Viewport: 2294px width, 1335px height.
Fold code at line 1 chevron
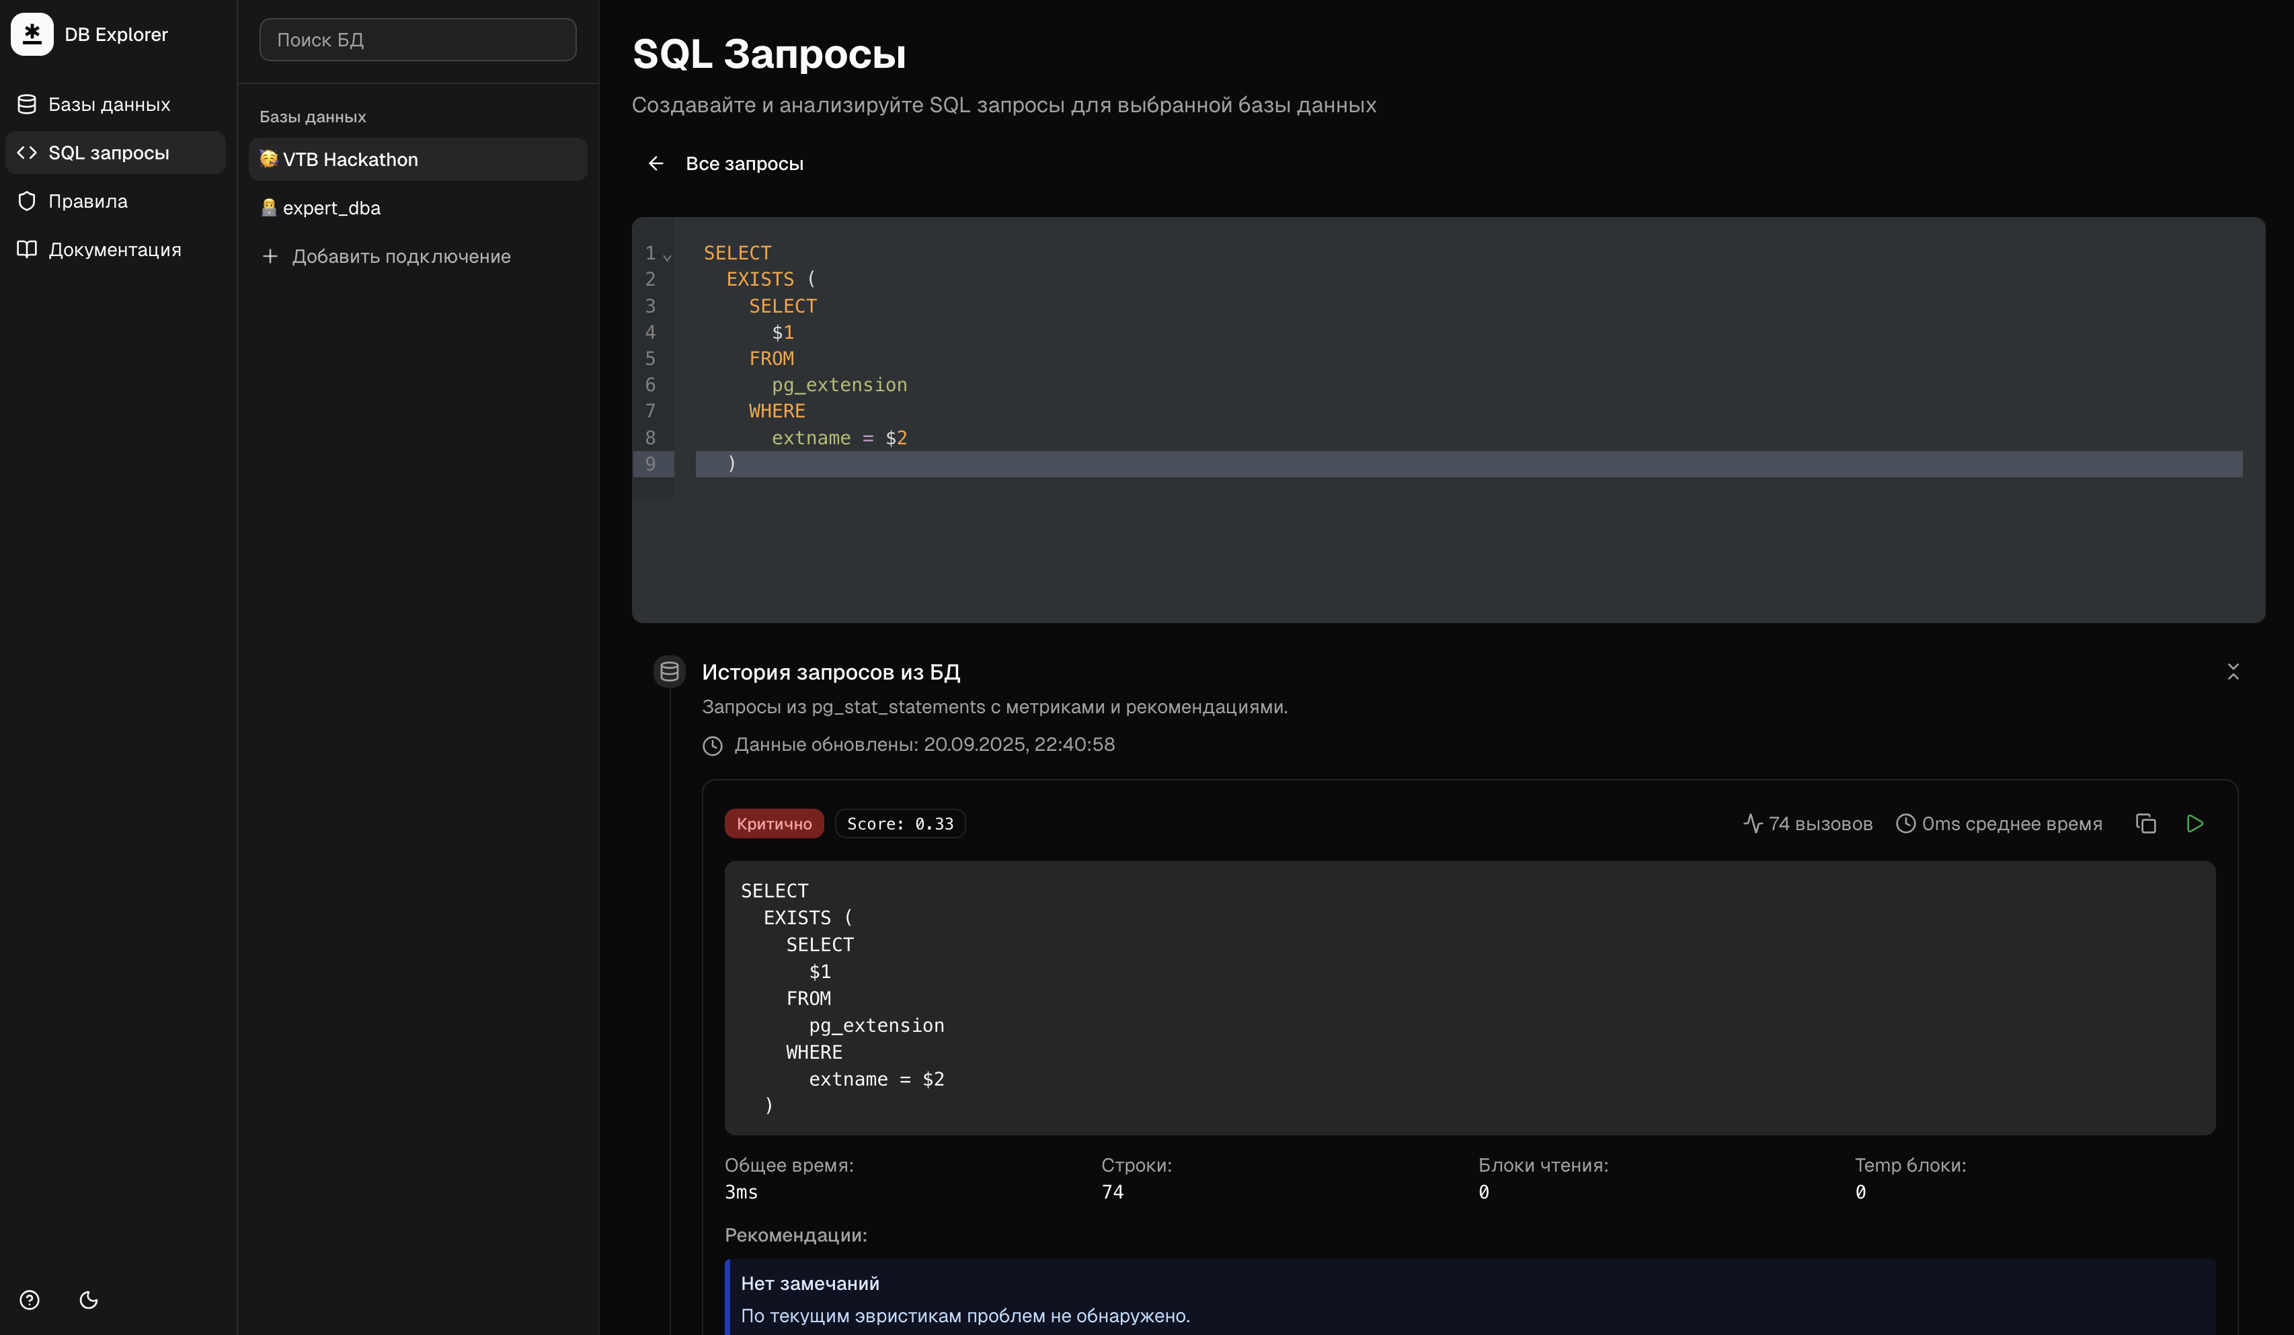point(667,257)
